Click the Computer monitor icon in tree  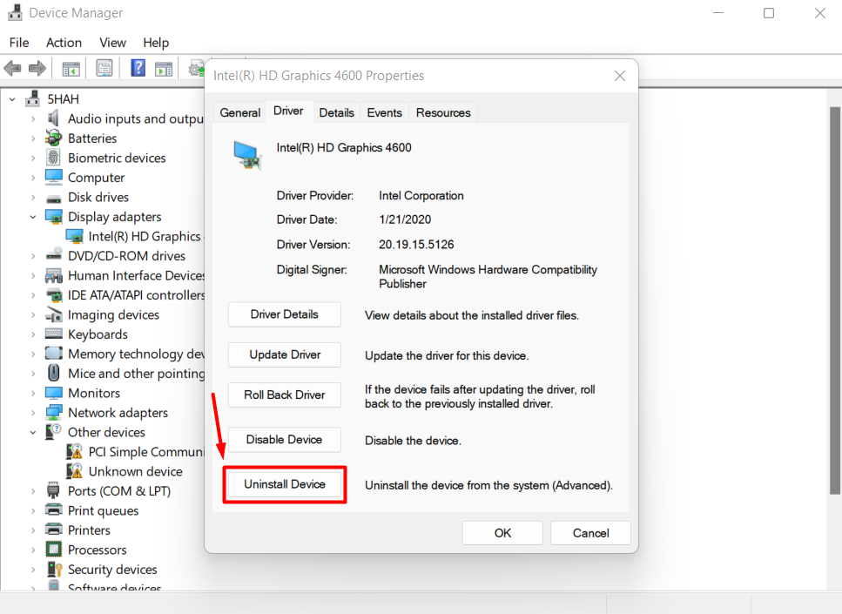pyautogui.click(x=54, y=177)
